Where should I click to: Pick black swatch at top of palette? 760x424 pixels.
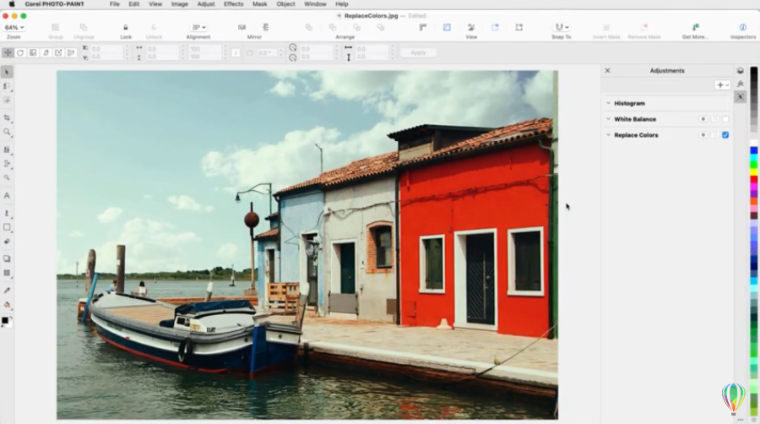pos(754,71)
